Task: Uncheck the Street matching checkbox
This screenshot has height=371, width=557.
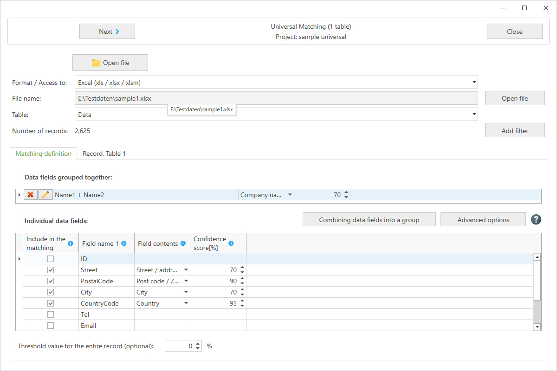Action: point(51,270)
